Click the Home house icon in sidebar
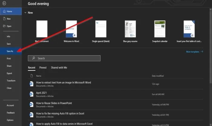 click(4, 11)
